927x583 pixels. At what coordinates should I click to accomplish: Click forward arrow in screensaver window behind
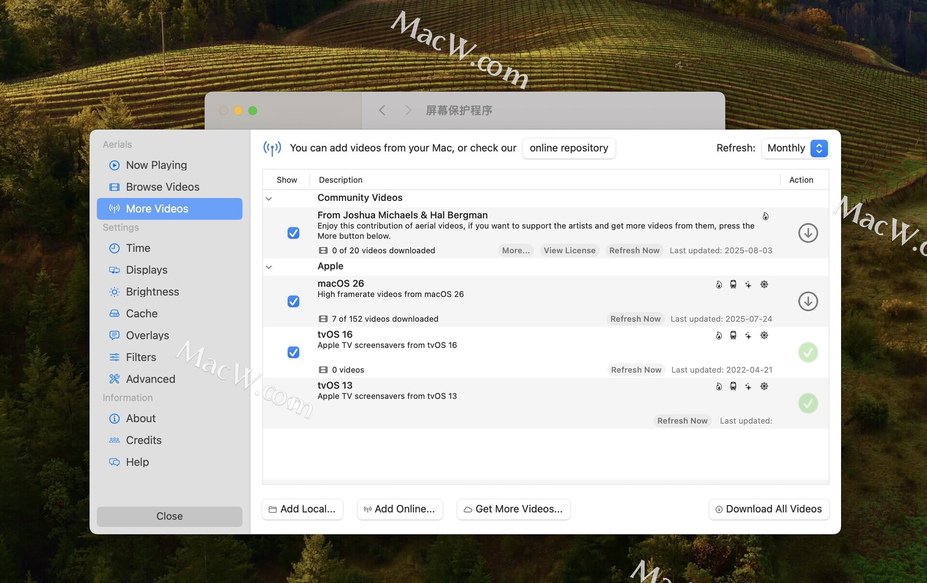[408, 111]
